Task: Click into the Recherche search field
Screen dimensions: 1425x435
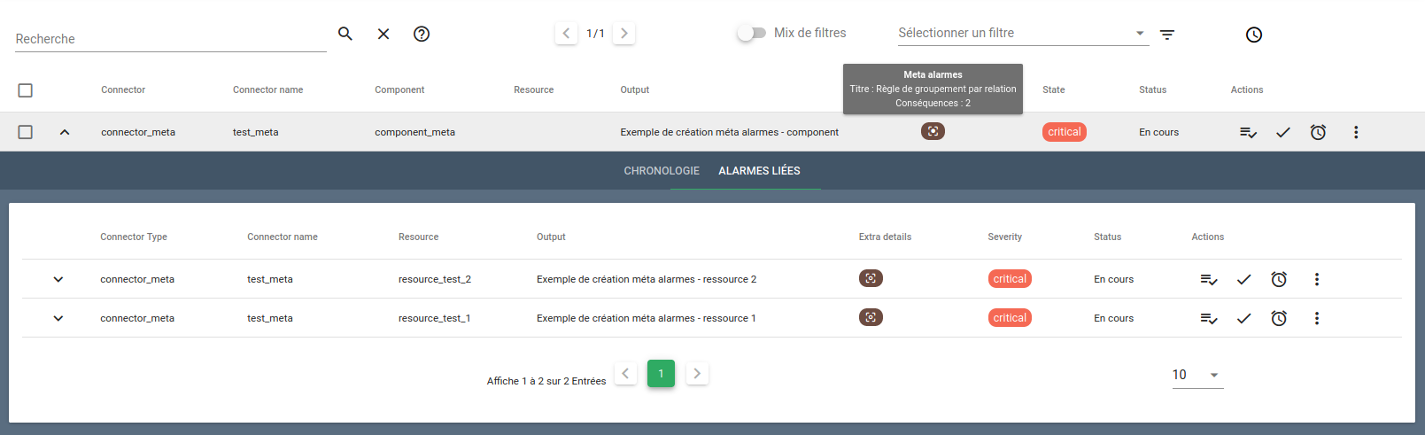Action: click(x=171, y=39)
